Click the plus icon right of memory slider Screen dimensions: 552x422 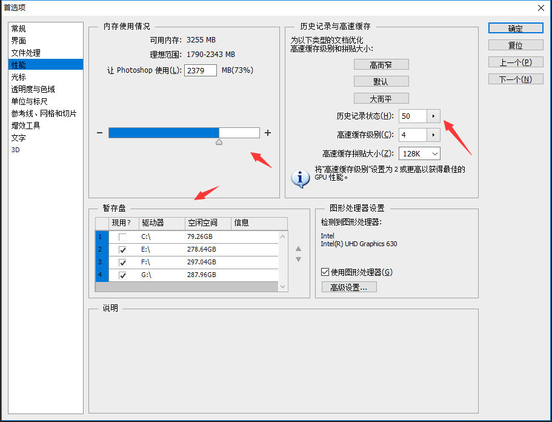[x=268, y=133]
